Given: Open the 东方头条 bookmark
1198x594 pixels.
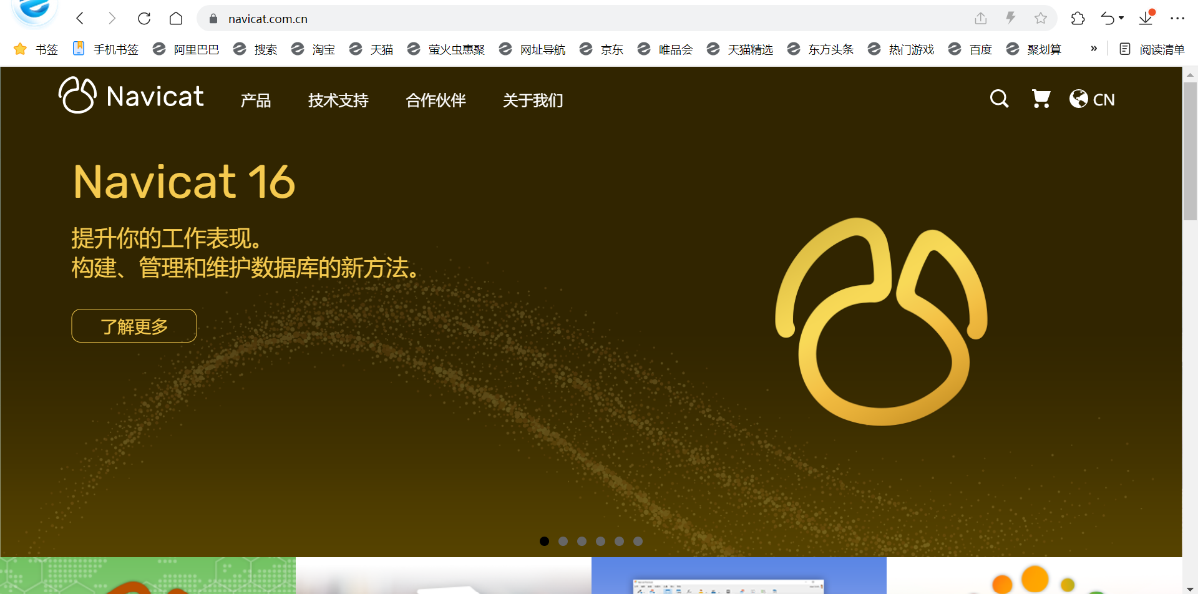Looking at the screenshot, I should pyautogui.click(x=820, y=49).
